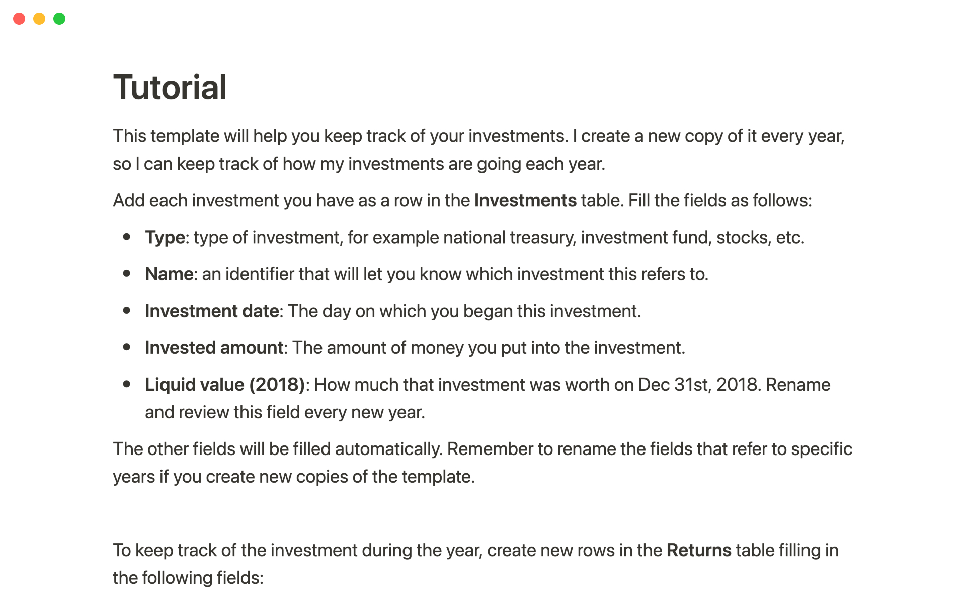Click the bold "Type" field label
Image resolution: width=966 pixels, height=604 pixels.
(165, 238)
